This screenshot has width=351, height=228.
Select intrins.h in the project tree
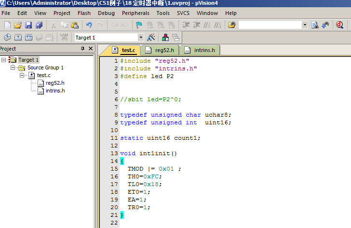point(55,91)
